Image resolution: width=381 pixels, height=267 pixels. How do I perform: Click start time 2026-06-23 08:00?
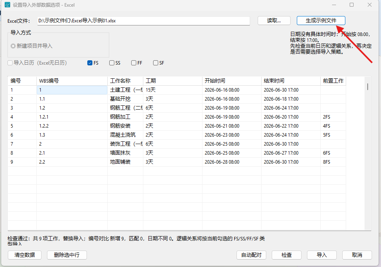coord(231,135)
